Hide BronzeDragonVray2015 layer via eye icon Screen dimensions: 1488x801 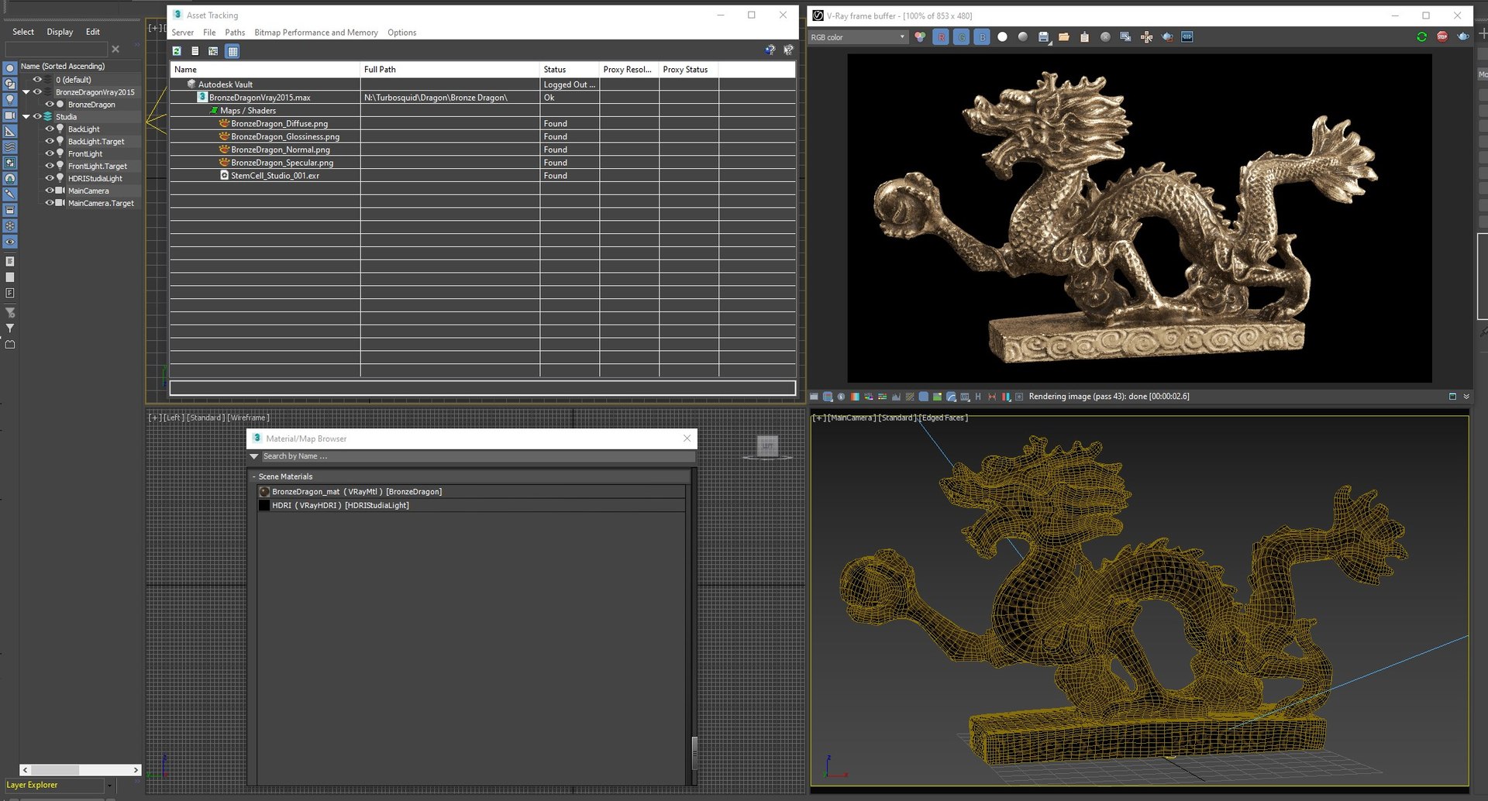37,91
